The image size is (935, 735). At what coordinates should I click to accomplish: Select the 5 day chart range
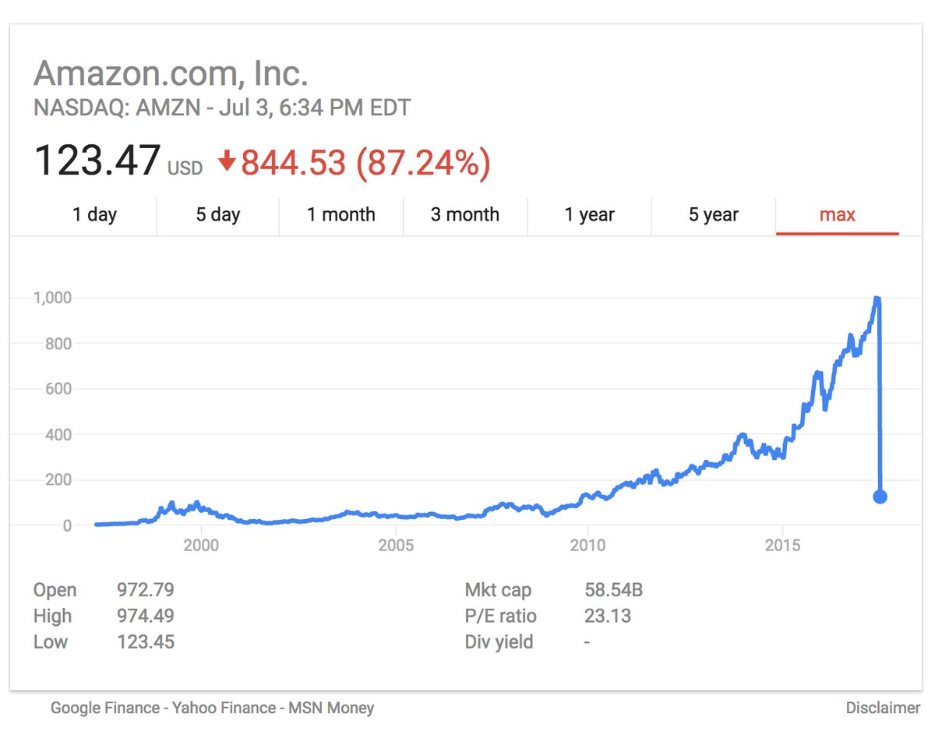pyautogui.click(x=218, y=215)
